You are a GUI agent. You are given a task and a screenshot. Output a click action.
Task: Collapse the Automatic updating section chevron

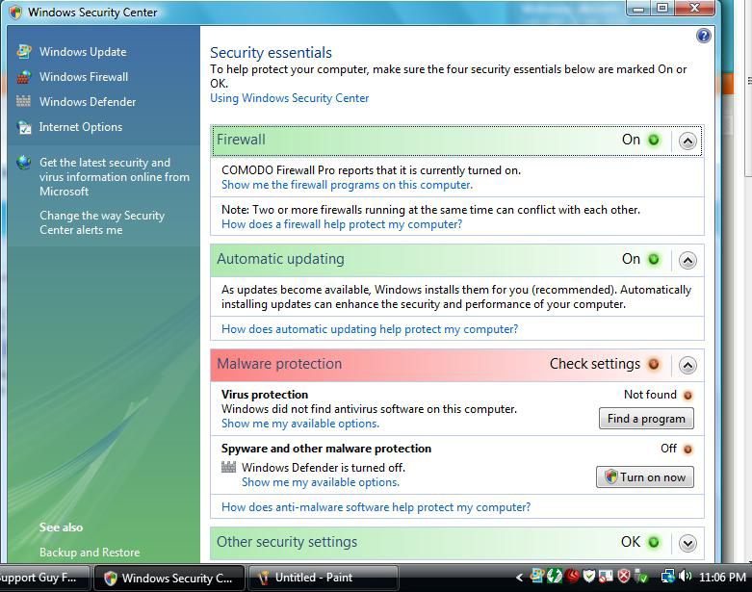point(687,260)
